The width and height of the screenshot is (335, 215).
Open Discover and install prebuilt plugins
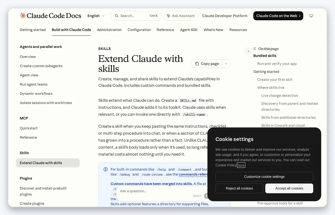pyautogui.click(x=43, y=191)
